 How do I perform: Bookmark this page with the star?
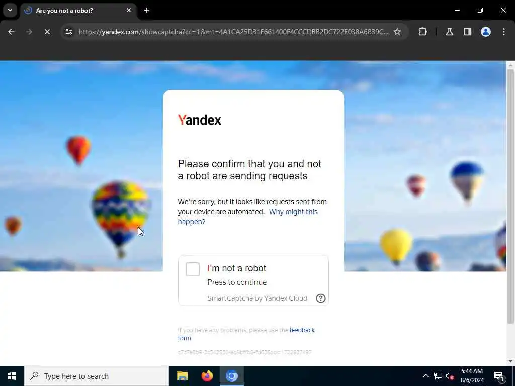coord(397,32)
